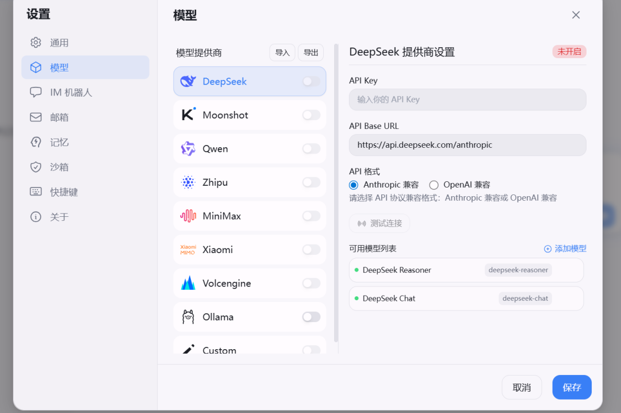
Task: Click the Xiaomi MiMo logo icon
Action: tap(188, 250)
